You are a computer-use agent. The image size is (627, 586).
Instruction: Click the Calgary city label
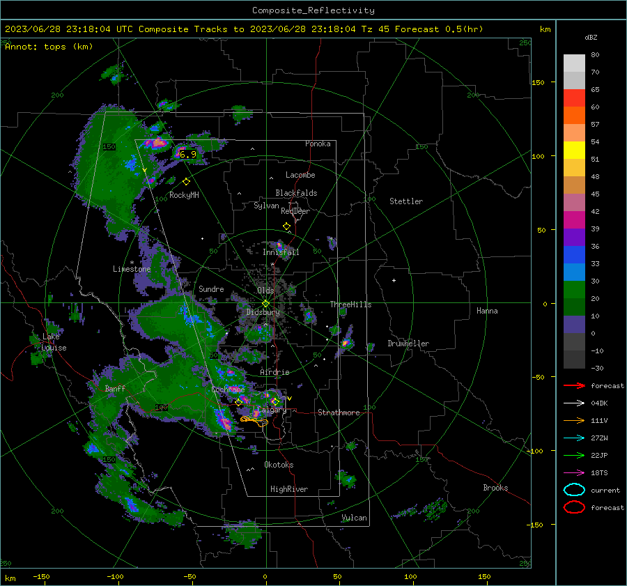point(272,410)
